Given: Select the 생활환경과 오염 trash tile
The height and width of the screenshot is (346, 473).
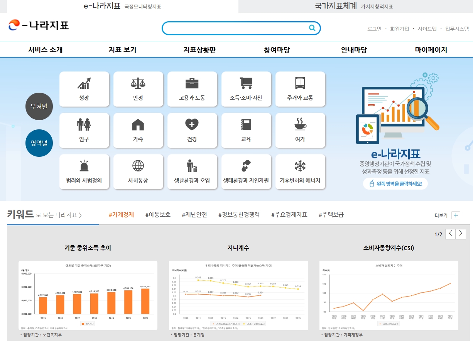Looking at the screenshot, I should point(192,172).
